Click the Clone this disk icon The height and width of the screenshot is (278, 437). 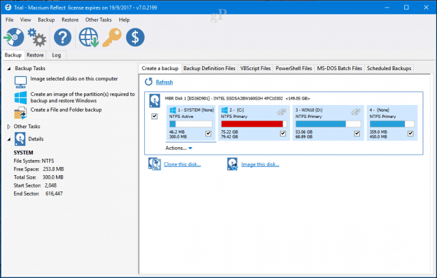155,164
